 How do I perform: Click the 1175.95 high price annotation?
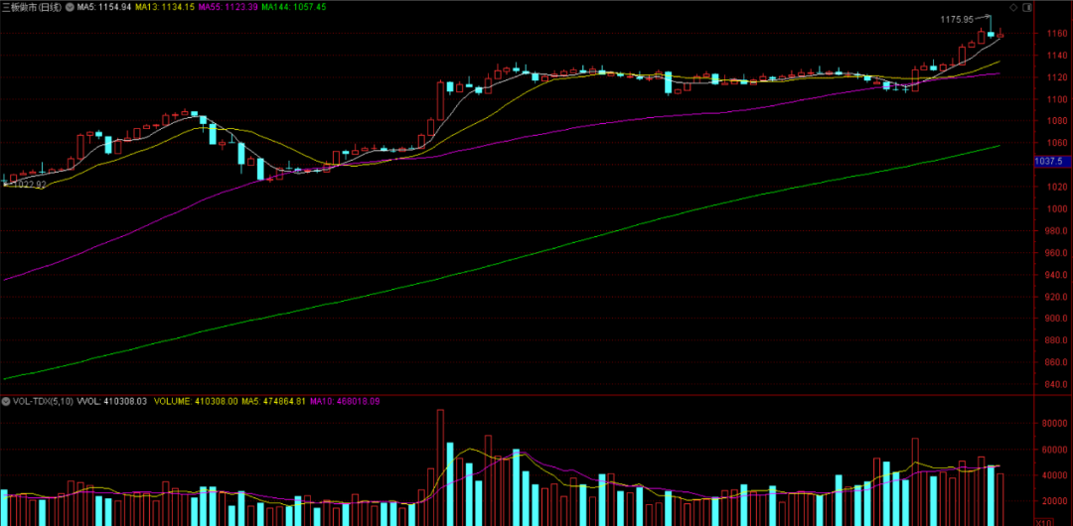958,19
